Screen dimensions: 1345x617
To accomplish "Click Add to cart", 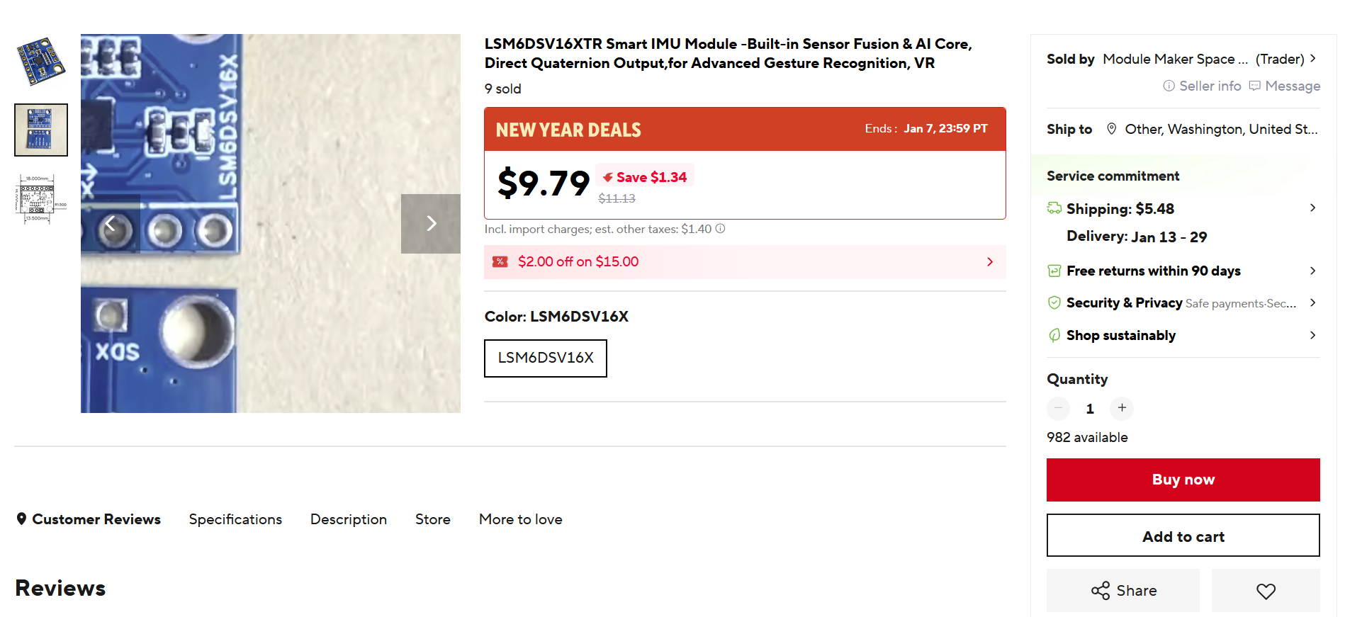I will tap(1183, 536).
